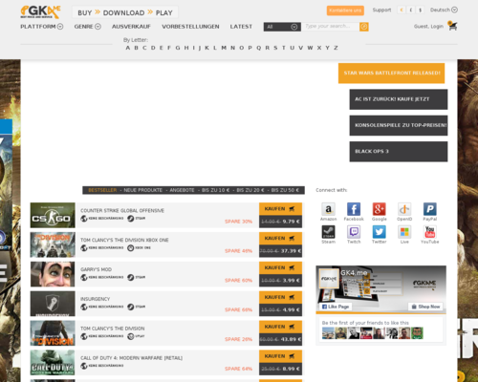Click region globe icon in Call of Duty 4 row
Image resolution: width=478 pixels, height=382 pixels.
[x=84, y=366]
